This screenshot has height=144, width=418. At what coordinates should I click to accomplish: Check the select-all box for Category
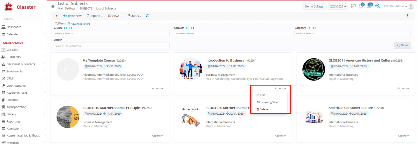point(309,28)
